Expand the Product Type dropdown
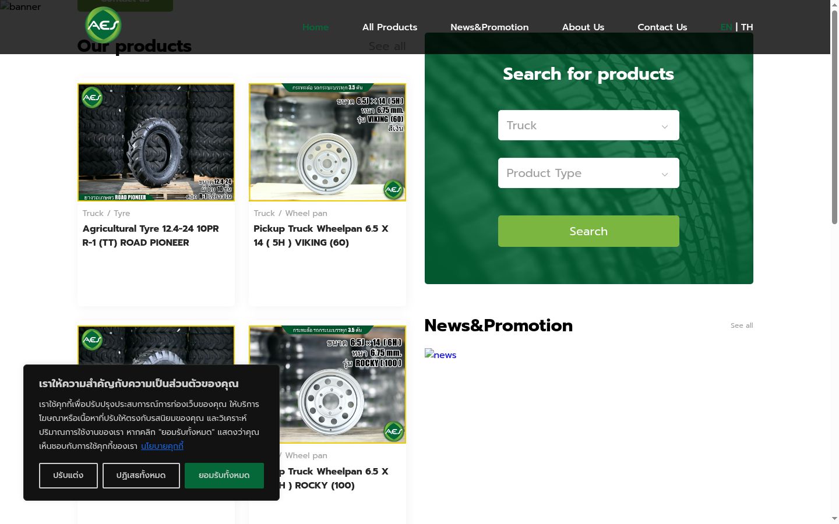Viewport: 839px width, 524px height. [x=588, y=173]
